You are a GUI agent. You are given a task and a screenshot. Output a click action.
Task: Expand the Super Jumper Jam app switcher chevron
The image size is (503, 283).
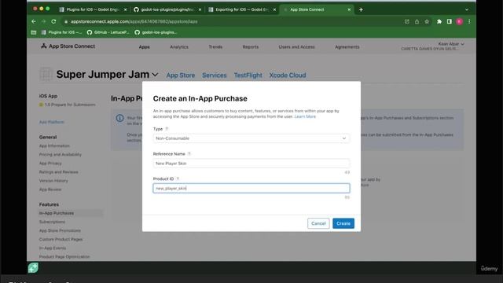(155, 75)
